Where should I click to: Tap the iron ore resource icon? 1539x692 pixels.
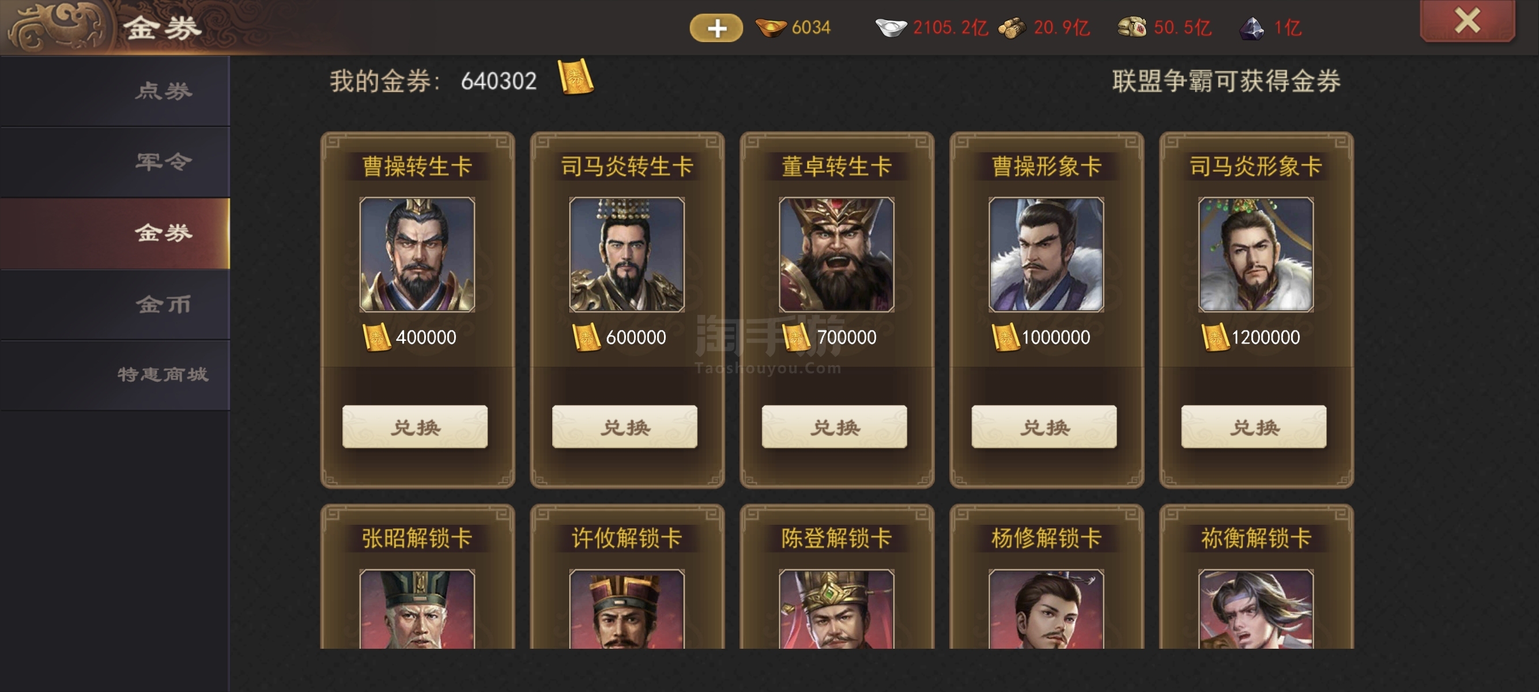pos(1251,28)
